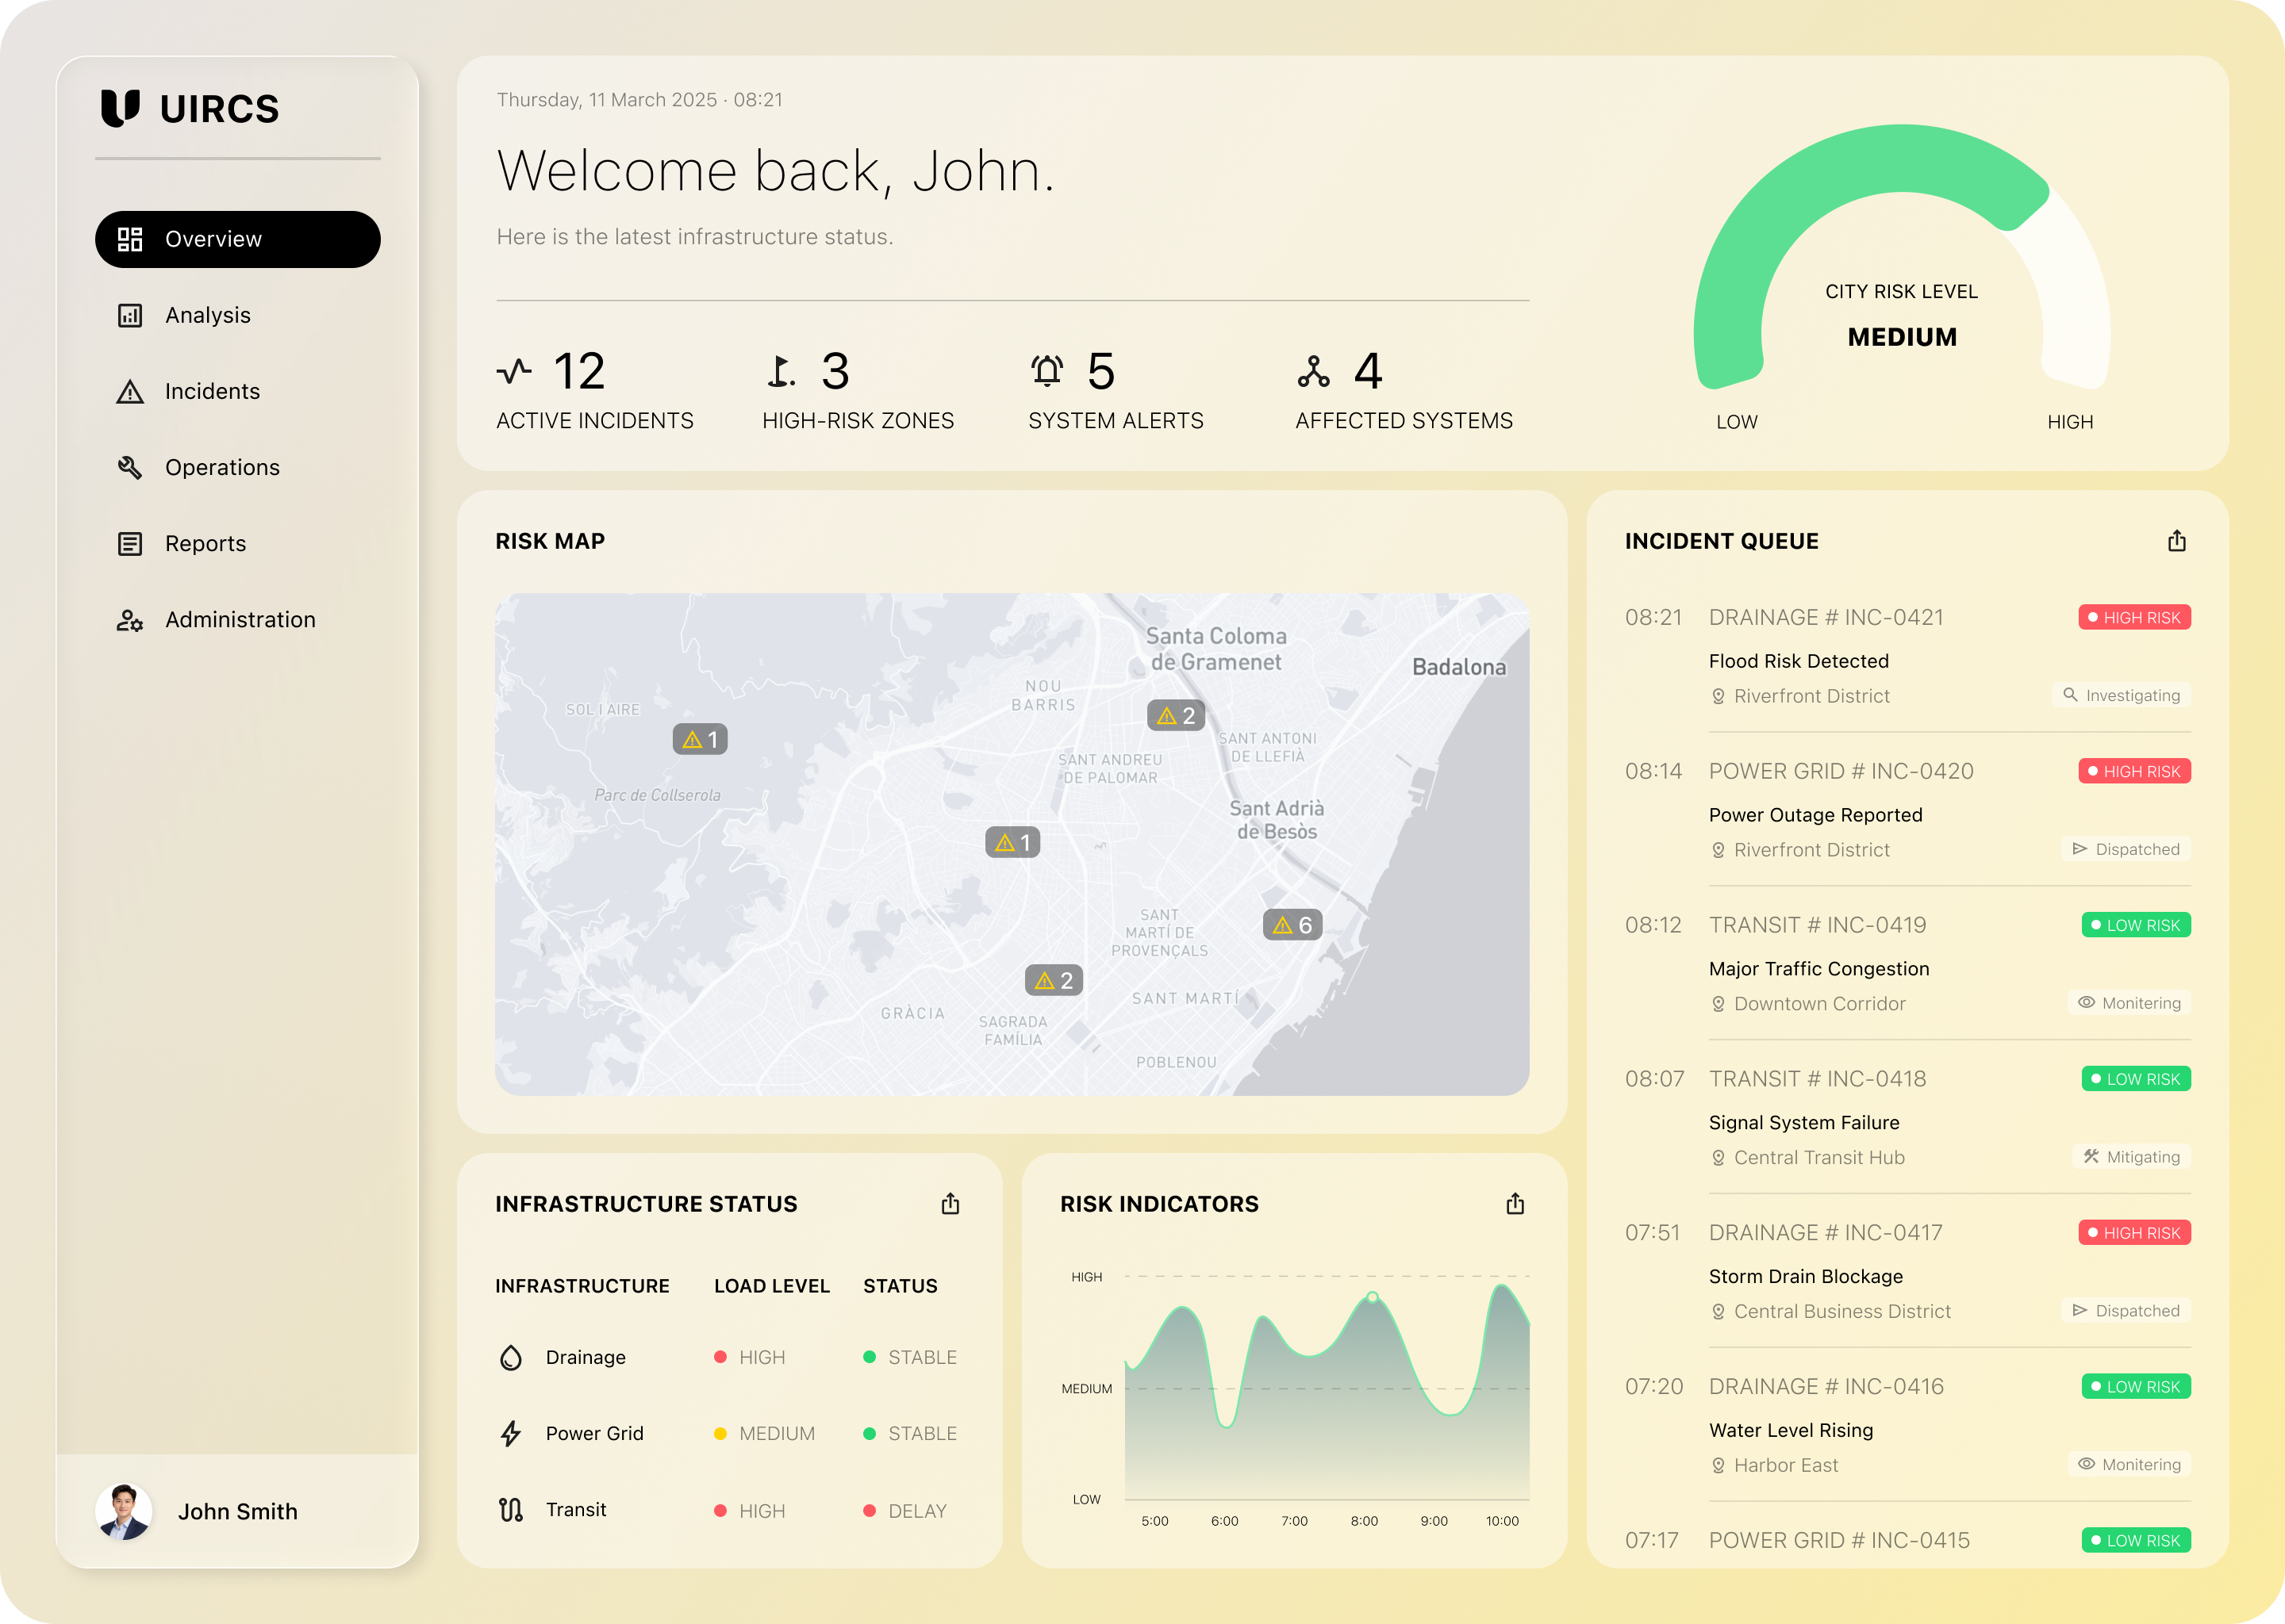The width and height of the screenshot is (2285, 1624).
Task: Click Monitering status for Major Traffic Congestion
Action: pos(2129,1003)
